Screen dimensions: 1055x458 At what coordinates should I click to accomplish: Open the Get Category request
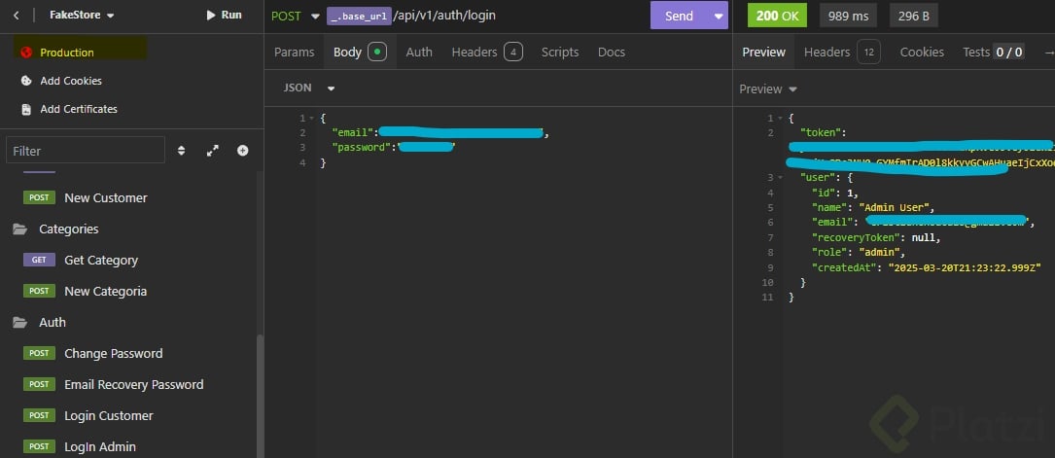coord(101,261)
